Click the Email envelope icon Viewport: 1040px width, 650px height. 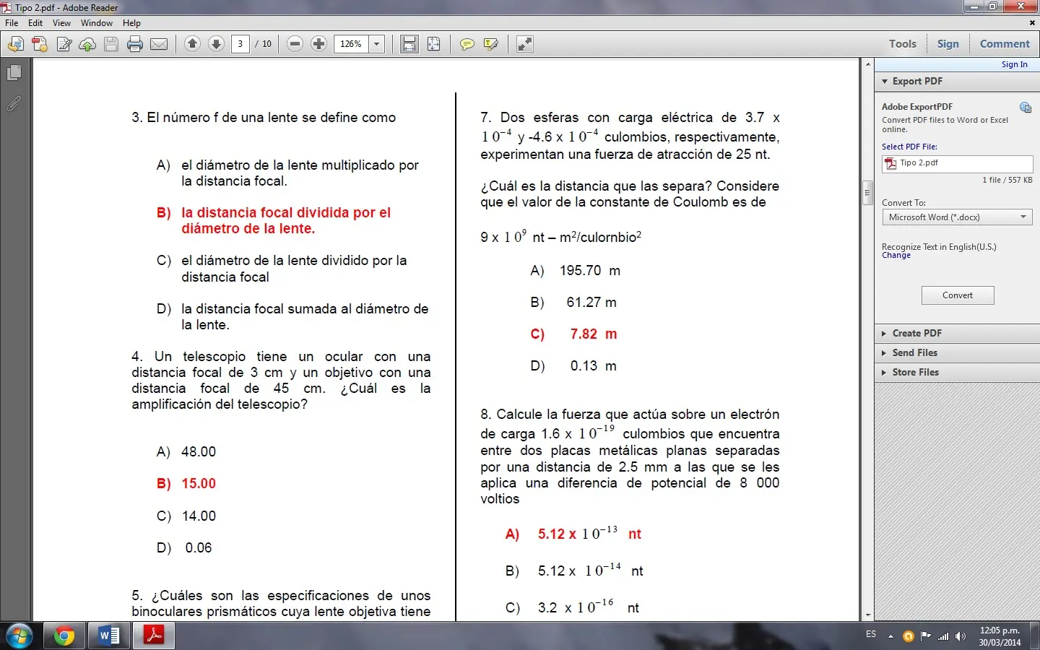(x=159, y=44)
